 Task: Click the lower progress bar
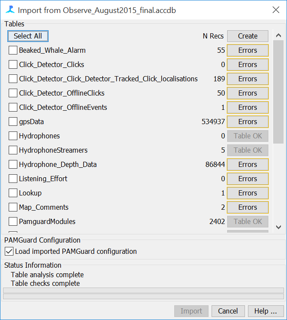pyautogui.click(x=143, y=297)
